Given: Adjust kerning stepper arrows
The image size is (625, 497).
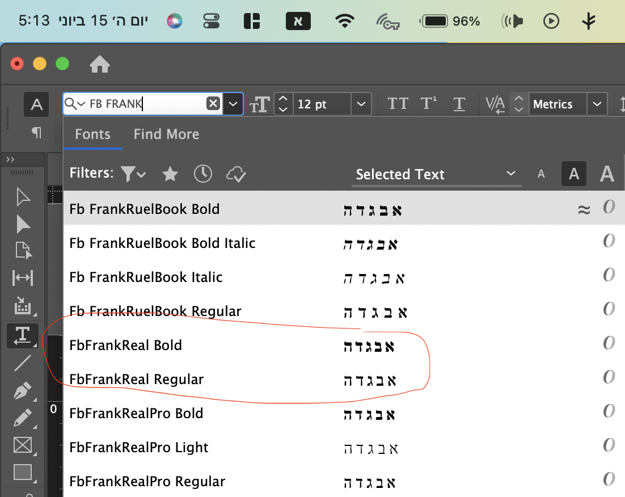Looking at the screenshot, I should click(518, 104).
